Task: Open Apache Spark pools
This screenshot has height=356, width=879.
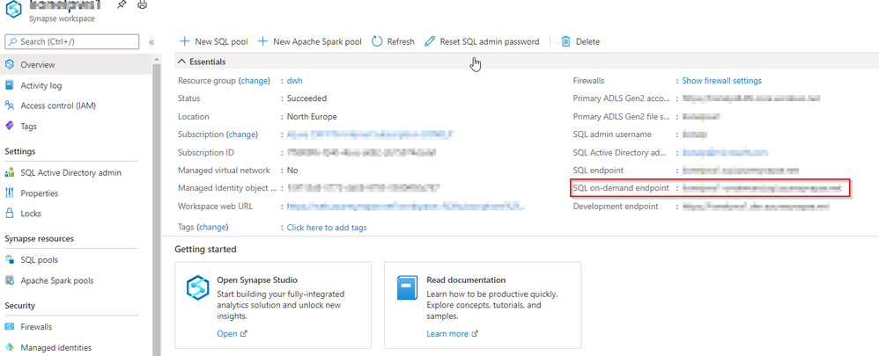Action: click(x=57, y=281)
